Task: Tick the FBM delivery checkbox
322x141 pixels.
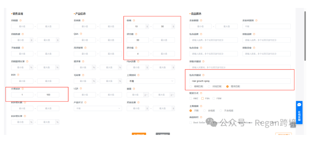Action: click(214, 98)
